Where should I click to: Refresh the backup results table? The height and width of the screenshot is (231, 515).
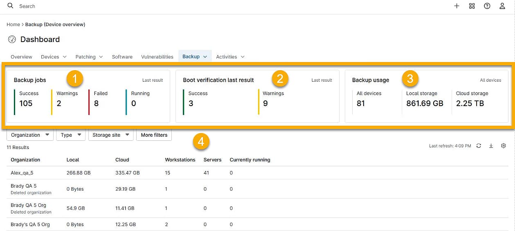479,146
